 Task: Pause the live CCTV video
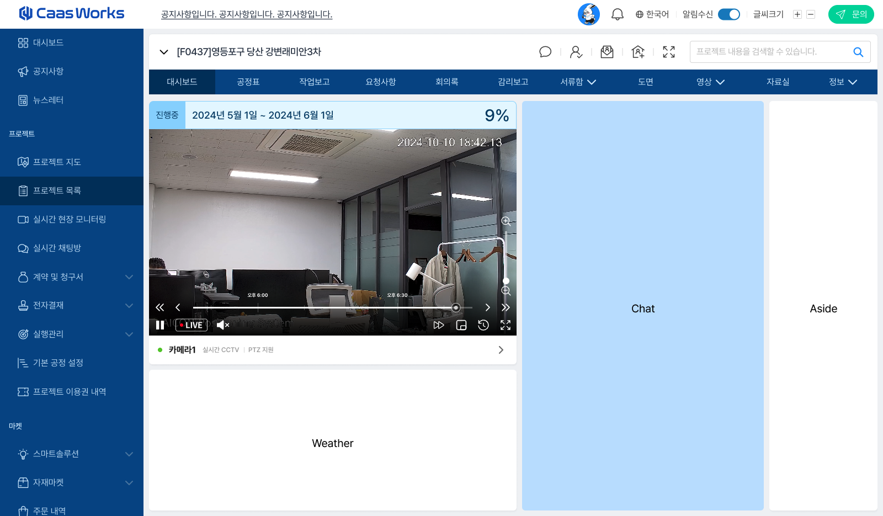pos(160,325)
